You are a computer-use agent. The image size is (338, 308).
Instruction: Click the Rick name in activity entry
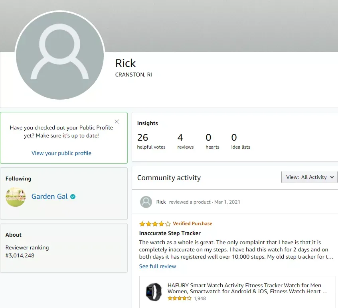[161, 202]
